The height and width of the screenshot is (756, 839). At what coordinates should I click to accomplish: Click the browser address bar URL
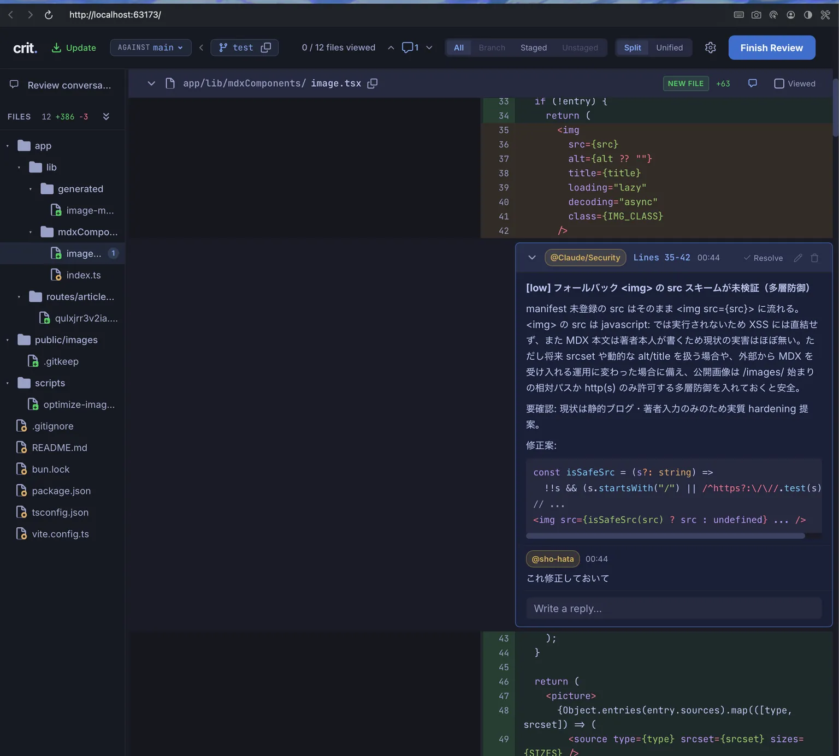[x=115, y=15]
